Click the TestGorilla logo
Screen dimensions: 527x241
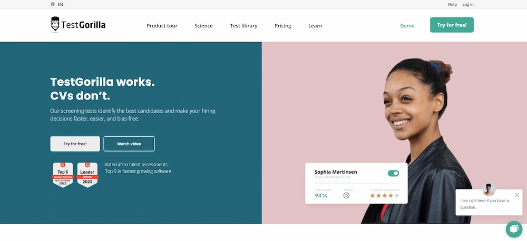click(x=78, y=25)
